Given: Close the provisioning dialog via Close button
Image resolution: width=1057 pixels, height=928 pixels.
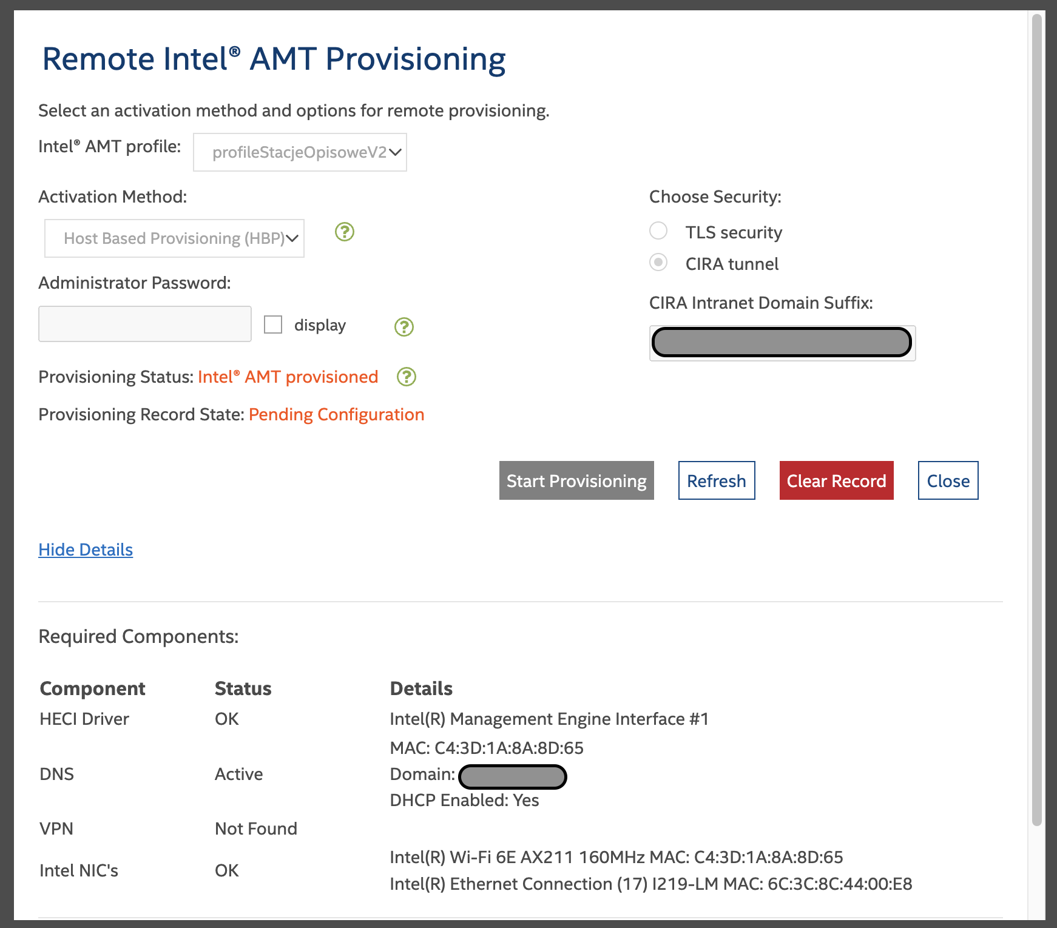Looking at the screenshot, I should [948, 480].
